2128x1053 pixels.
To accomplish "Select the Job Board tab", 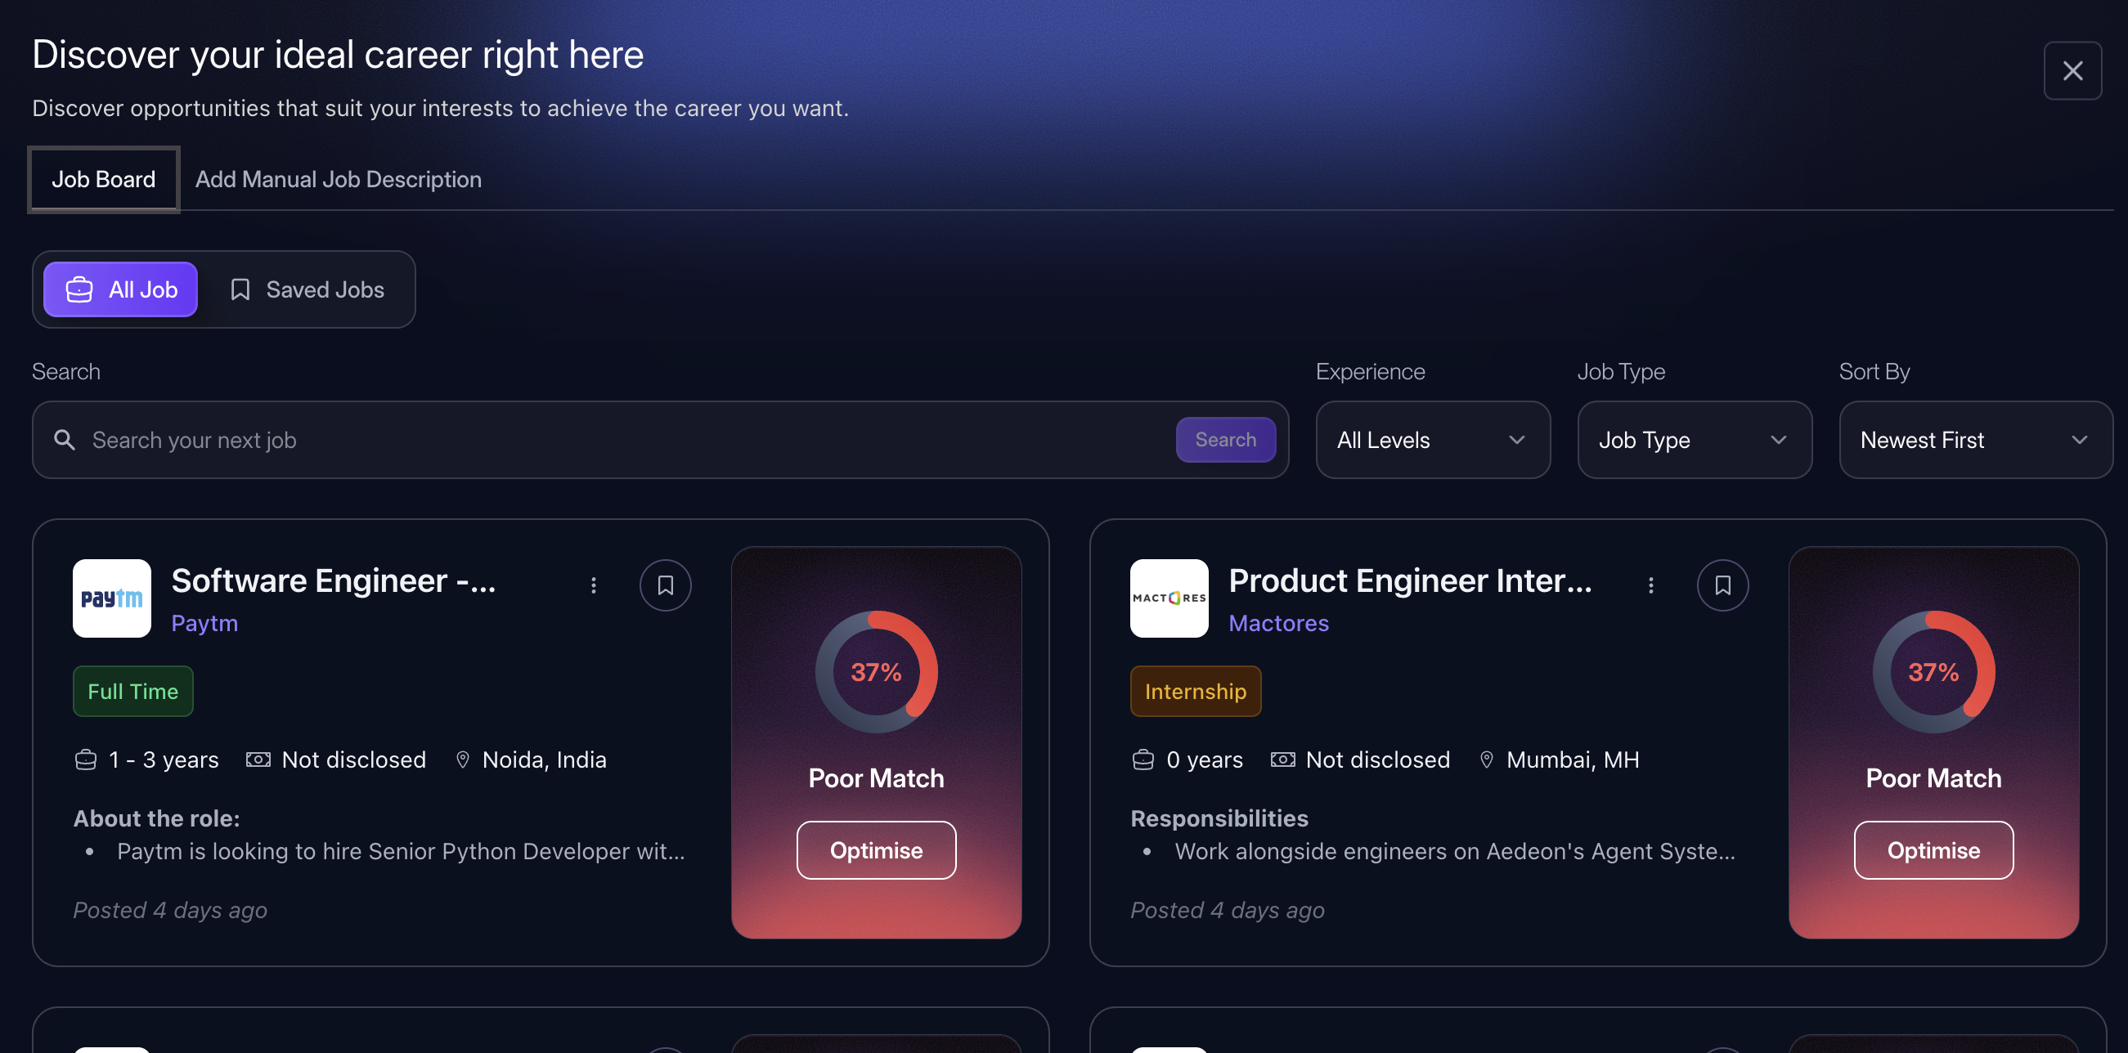I will 103,179.
